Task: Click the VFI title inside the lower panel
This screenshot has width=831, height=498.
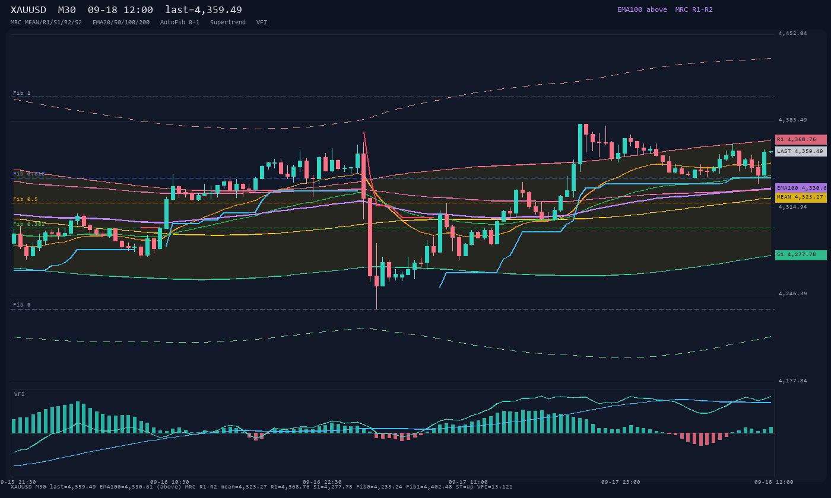Action: [20, 394]
